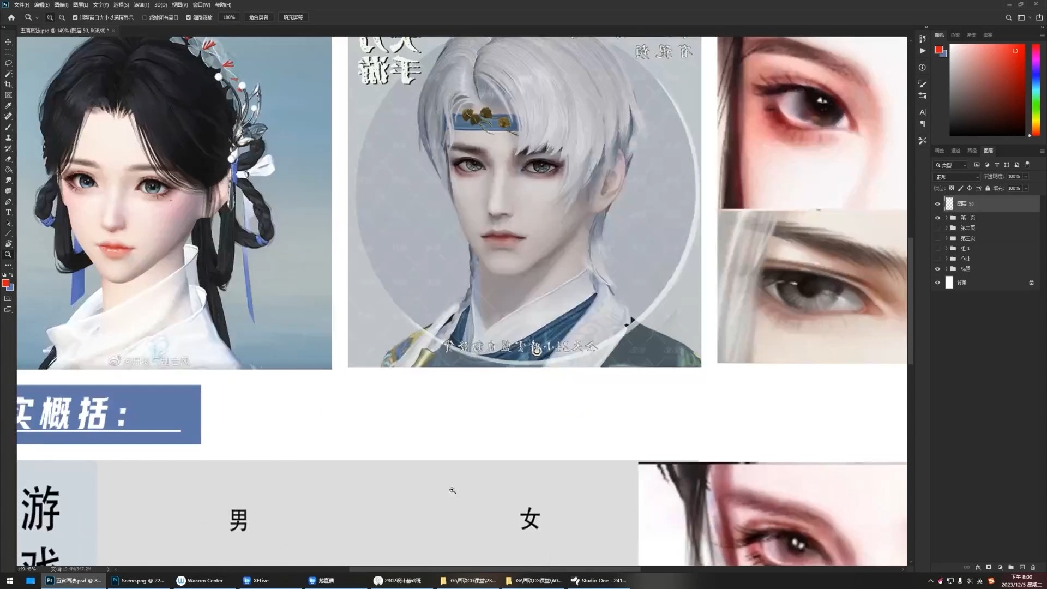Image resolution: width=1047 pixels, height=589 pixels.
Task: Select the Magic Wand tool
Action: [8, 74]
